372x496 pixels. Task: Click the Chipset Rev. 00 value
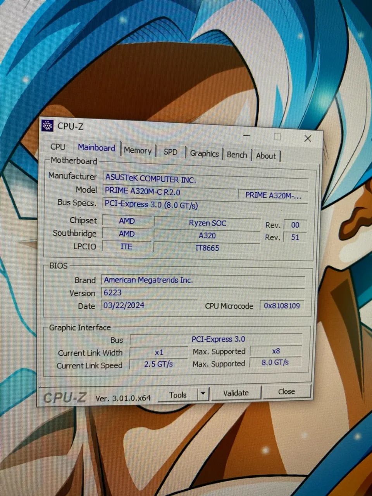point(295,225)
